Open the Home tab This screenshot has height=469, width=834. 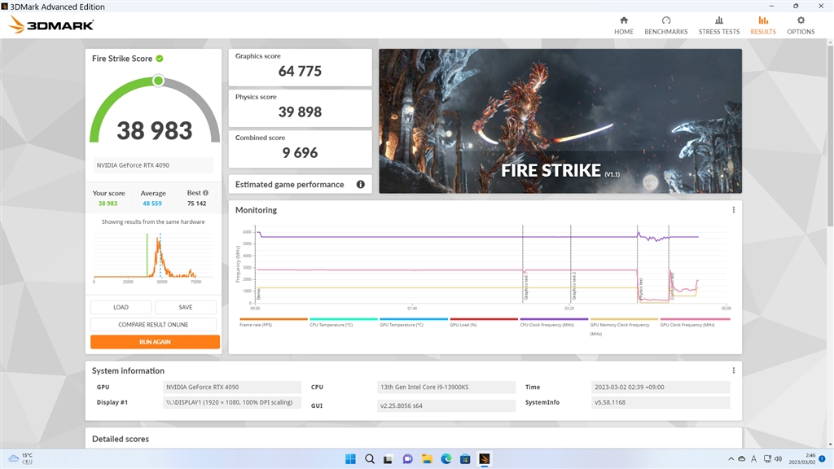(623, 25)
